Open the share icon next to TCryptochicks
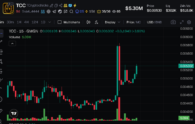195x124 pixels. [61, 5]
